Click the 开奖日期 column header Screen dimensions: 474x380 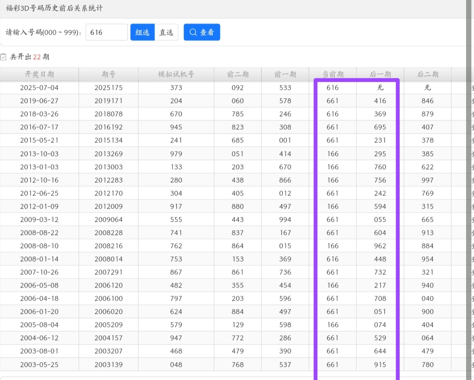click(39, 75)
